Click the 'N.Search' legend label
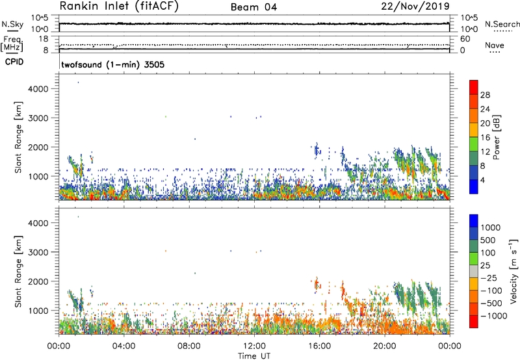The height and width of the screenshot is (360, 520). point(502,24)
